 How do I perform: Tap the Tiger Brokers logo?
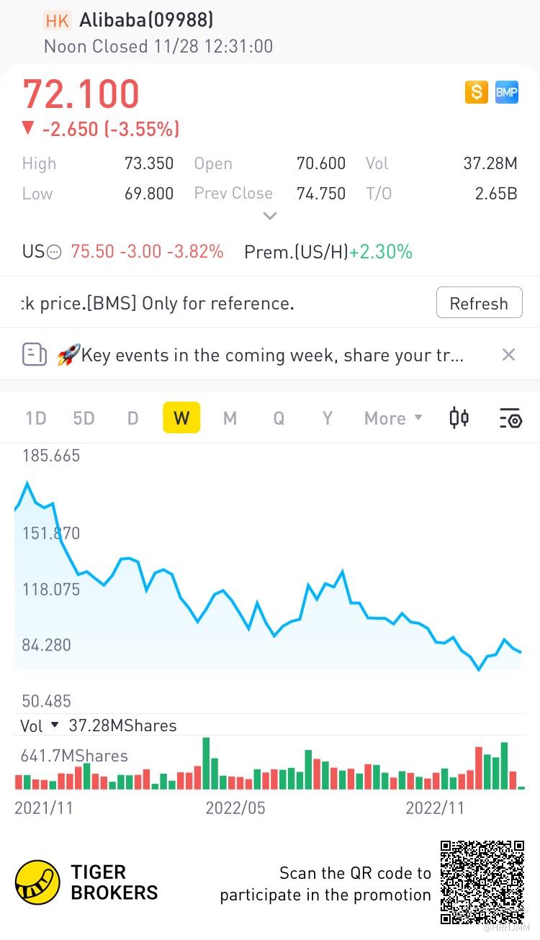(x=37, y=882)
